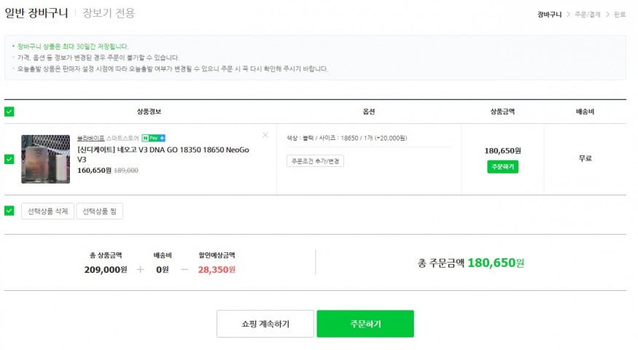
Task: Toggle the select-all checkbox in table header
Action: pos(9,112)
